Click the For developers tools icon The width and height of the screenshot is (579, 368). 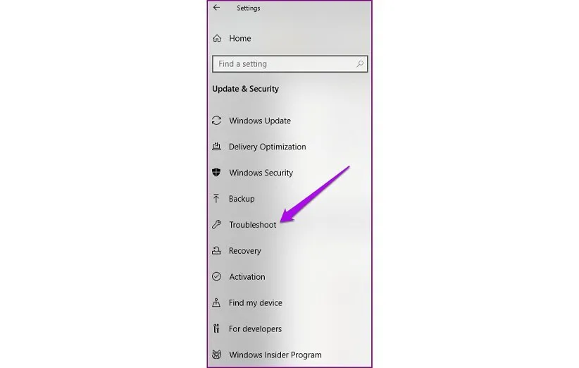click(x=216, y=329)
